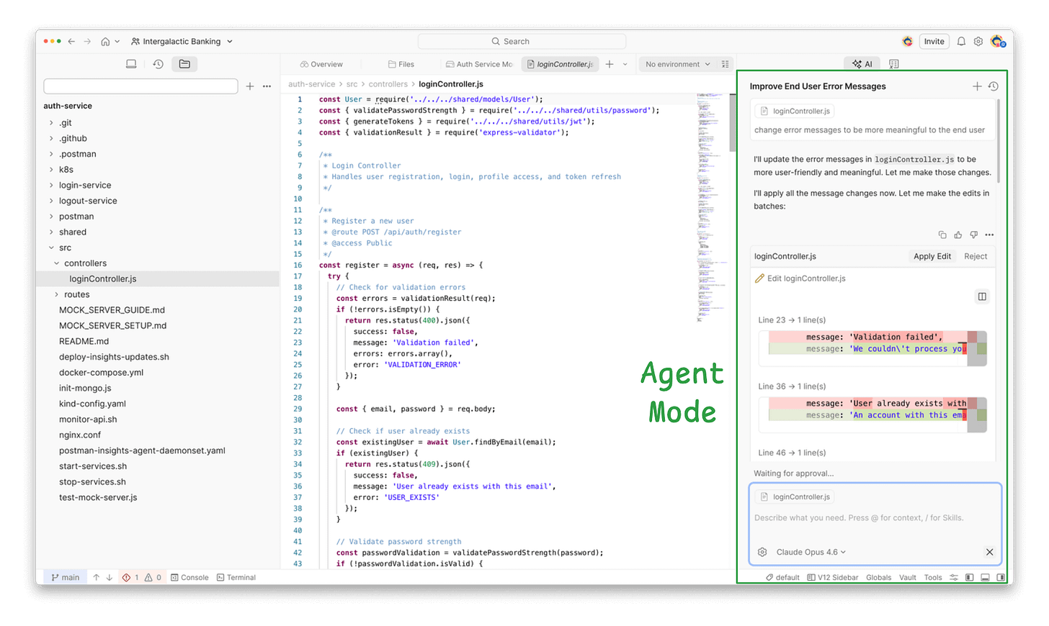The height and width of the screenshot is (626, 1049).
Task: Expand the routes folder
Action: [x=76, y=294]
